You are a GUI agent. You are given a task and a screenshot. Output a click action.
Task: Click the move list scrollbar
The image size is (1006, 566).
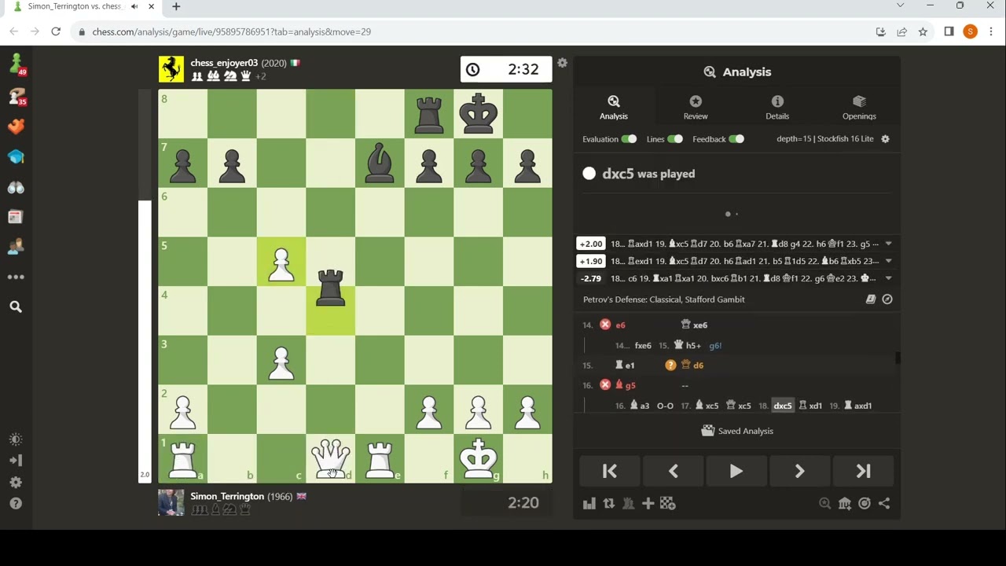pyautogui.click(x=897, y=358)
